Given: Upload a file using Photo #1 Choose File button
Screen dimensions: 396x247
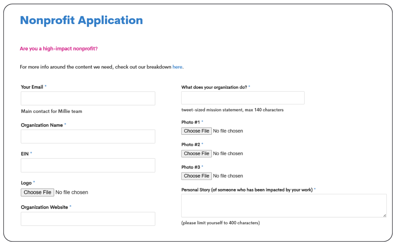Looking at the screenshot, I should coord(196,131).
